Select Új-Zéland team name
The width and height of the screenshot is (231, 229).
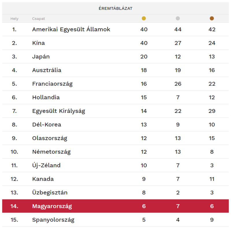[x=46, y=165]
